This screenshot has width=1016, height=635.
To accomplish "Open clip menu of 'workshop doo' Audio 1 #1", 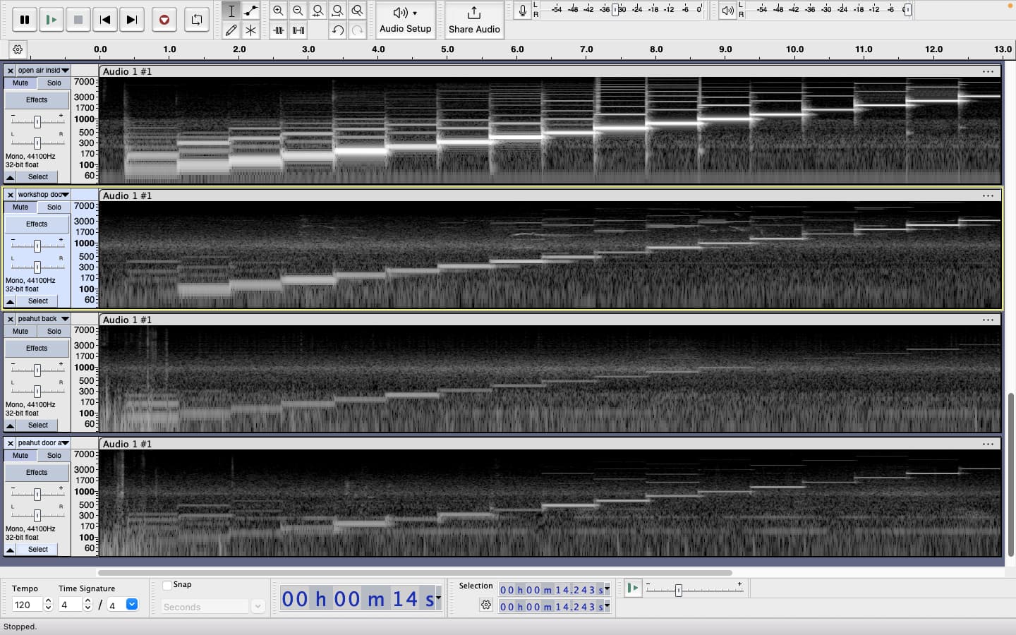I will (988, 195).
